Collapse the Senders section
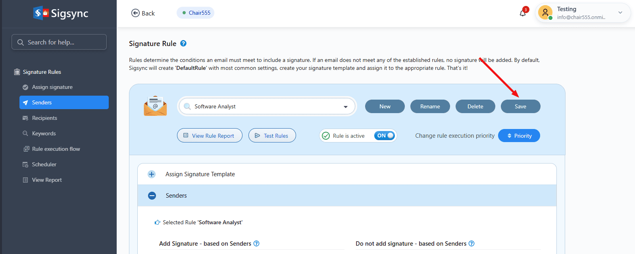 pyautogui.click(x=152, y=196)
